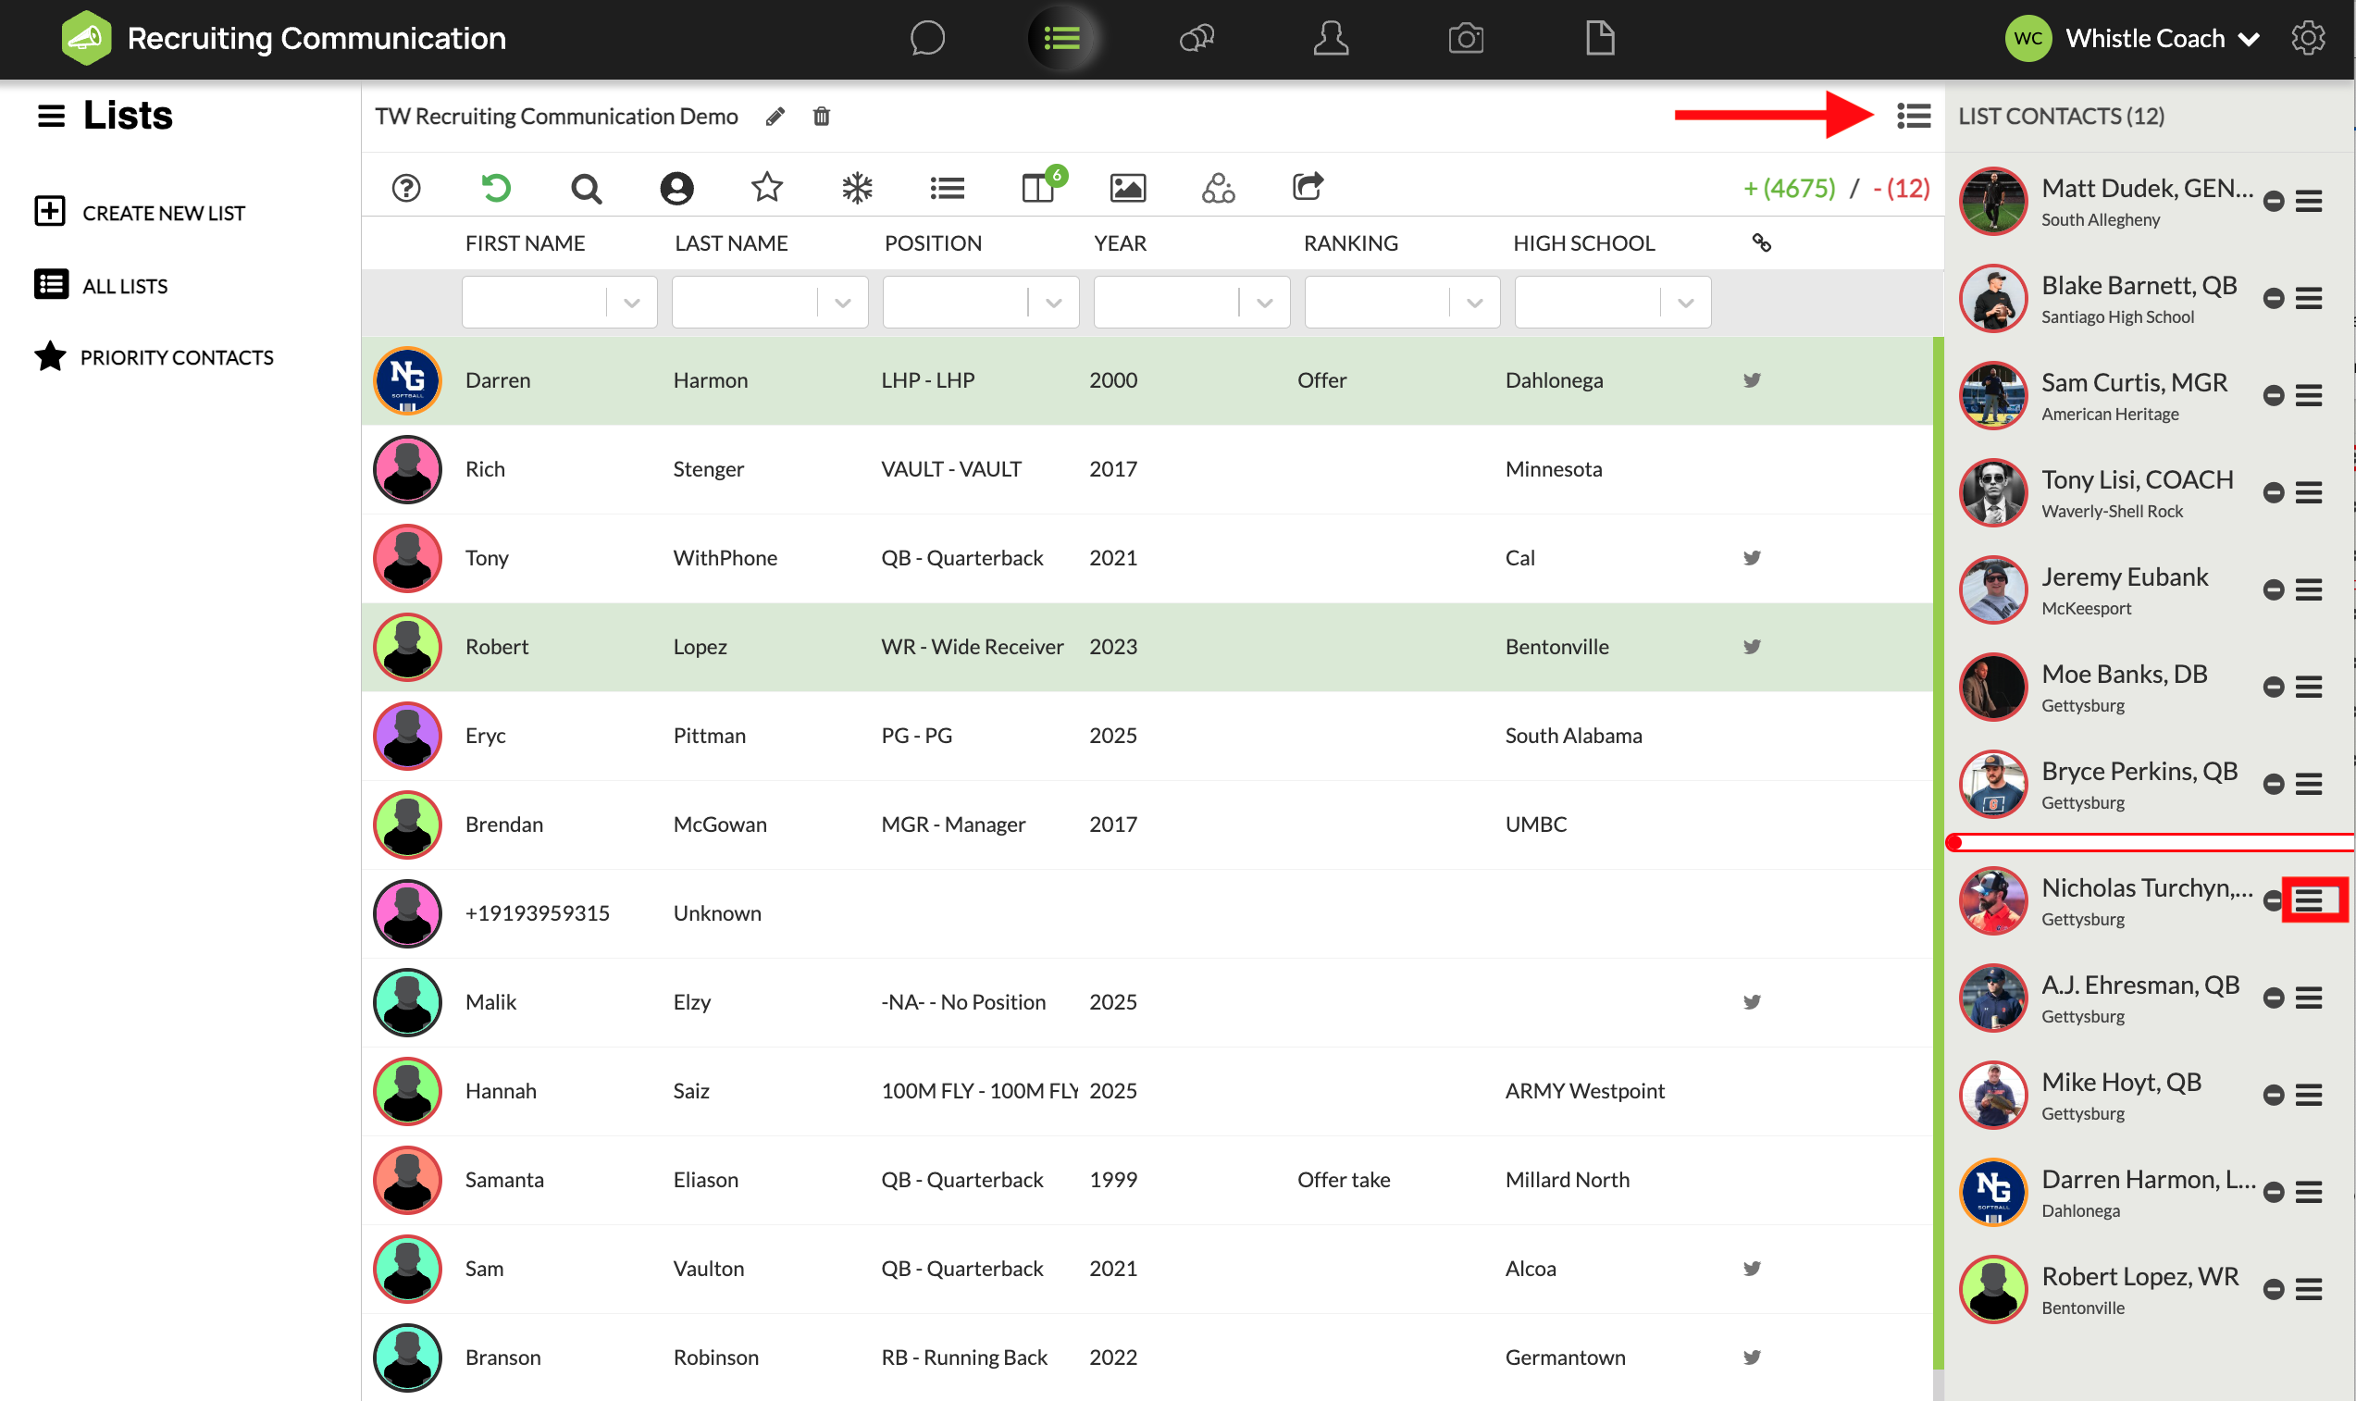Screen dimensions: 2356x1401
Task: Open the group conversations icon in top bar
Action: tap(1197, 39)
